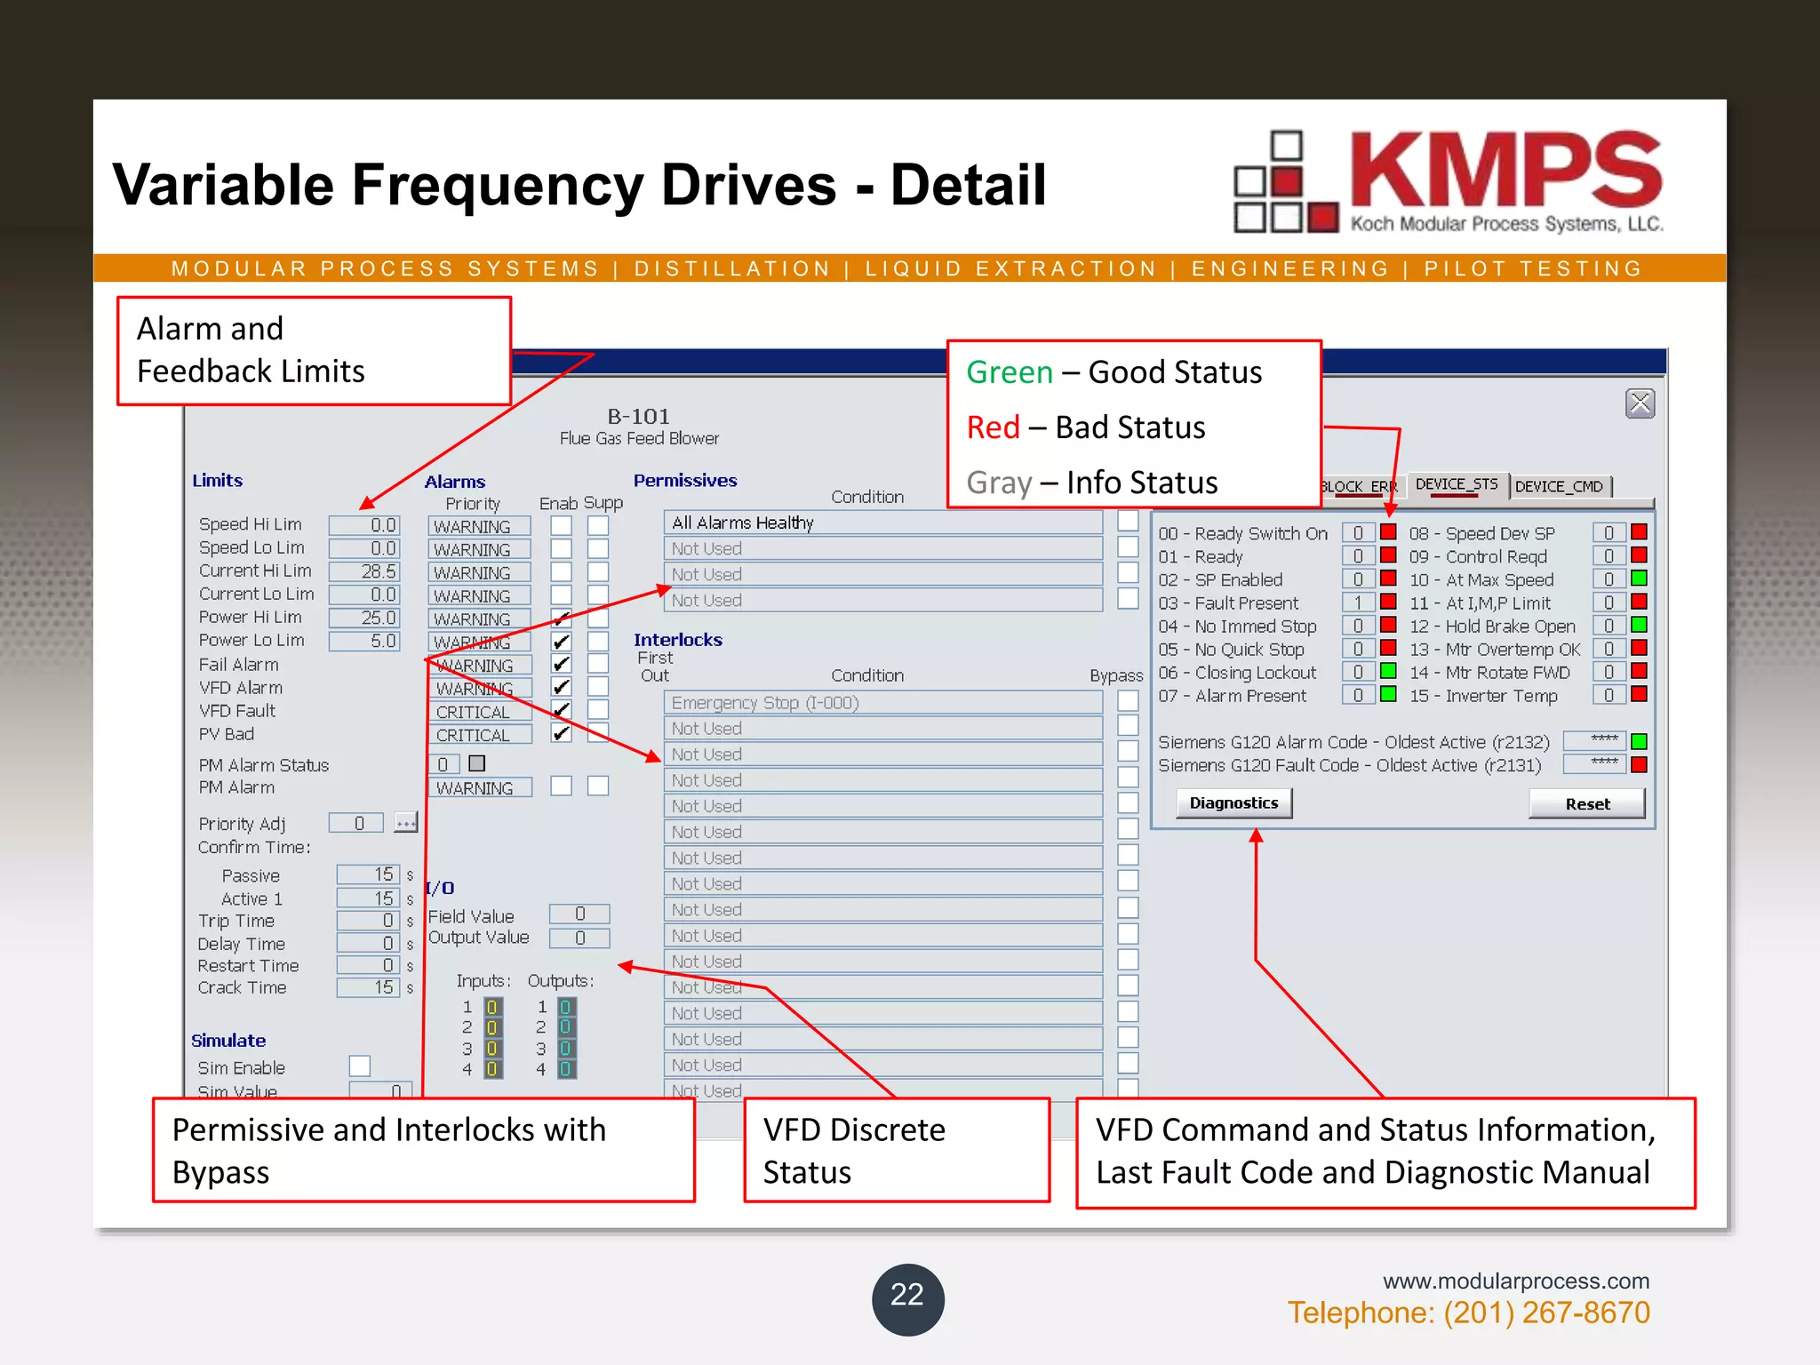Open the Priority Adj ellipsis selector
1820x1365 pixels.
(x=405, y=823)
